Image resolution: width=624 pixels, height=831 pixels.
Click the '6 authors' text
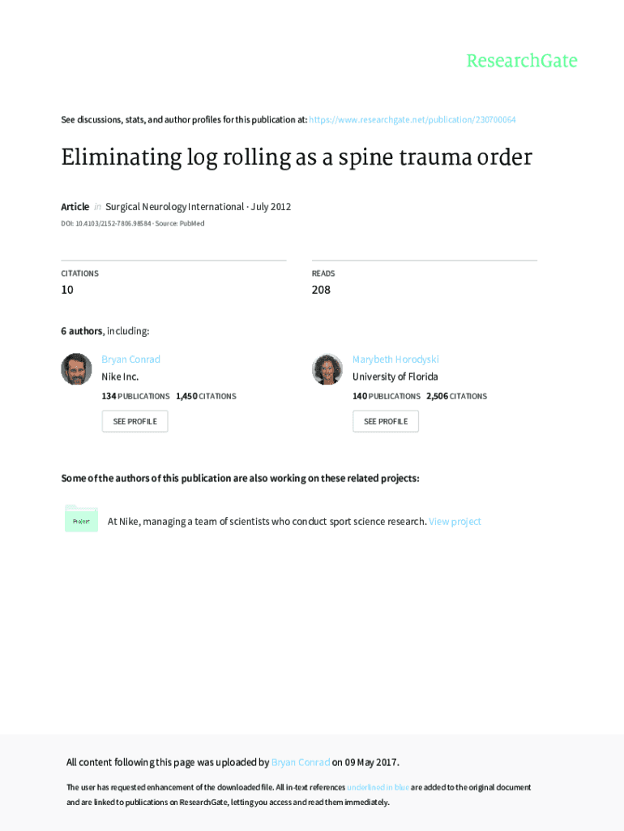coord(82,331)
